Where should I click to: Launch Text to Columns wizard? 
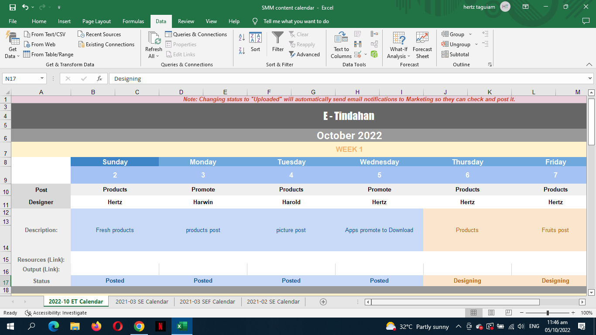pos(341,44)
